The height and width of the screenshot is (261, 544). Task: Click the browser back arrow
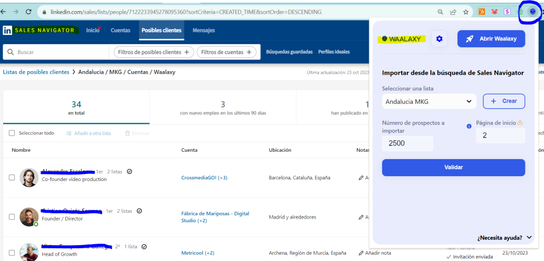pyautogui.click(x=3, y=12)
